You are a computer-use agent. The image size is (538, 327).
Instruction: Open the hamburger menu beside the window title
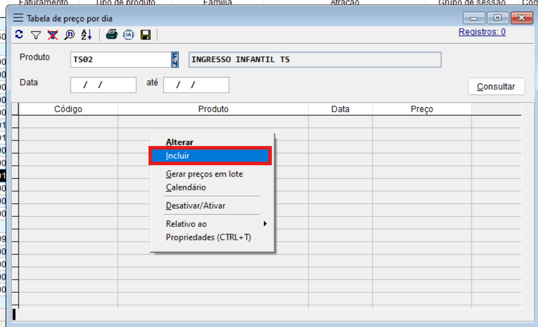point(18,18)
